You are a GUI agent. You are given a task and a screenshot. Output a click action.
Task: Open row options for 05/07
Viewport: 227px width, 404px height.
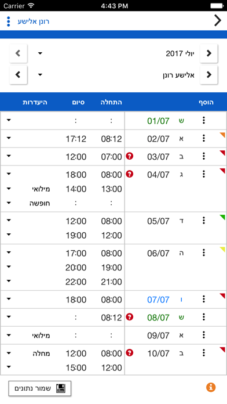point(204,221)
